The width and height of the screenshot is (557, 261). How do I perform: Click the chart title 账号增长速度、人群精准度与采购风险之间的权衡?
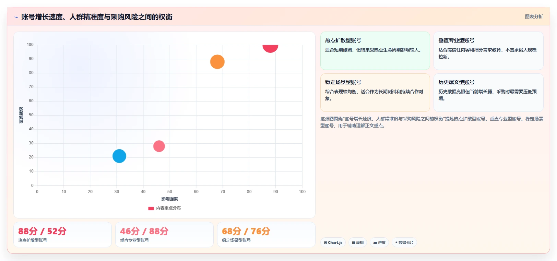pyautogui.click(x=97, y=17)
